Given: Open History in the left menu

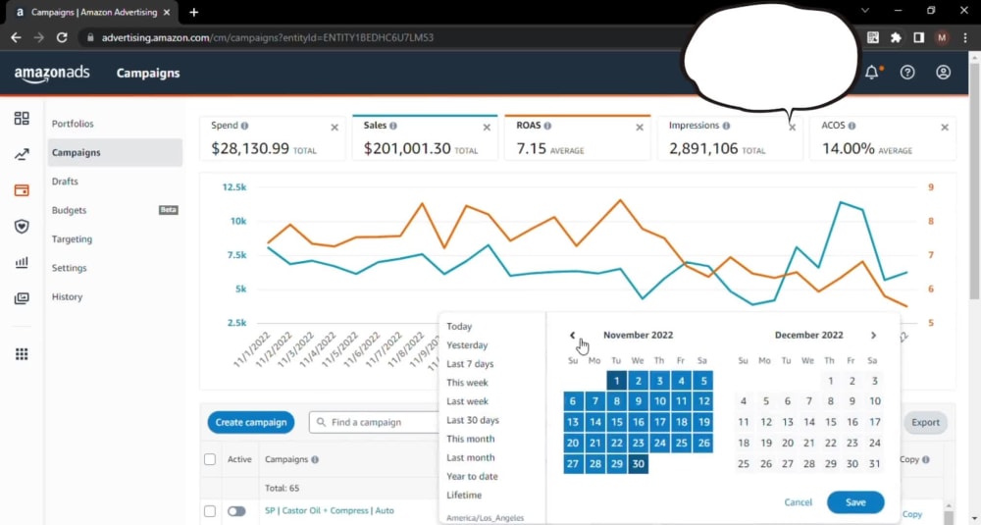Looking at the screenshot, I should click(x=67, y=296).
